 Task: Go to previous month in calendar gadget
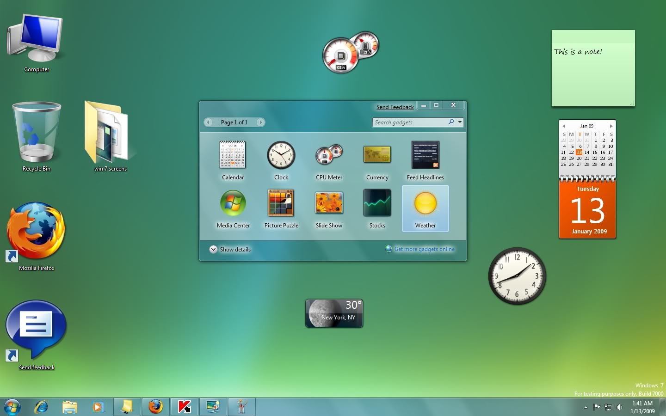click(564, 126)
